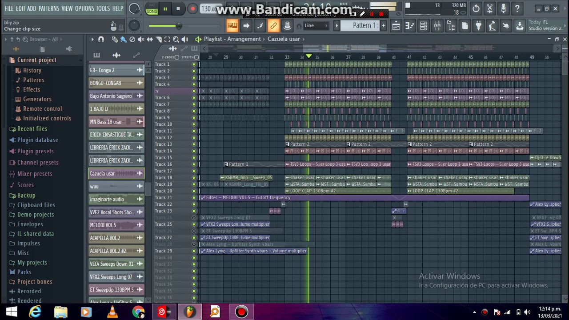Open the ADD menu

point(32,8)
